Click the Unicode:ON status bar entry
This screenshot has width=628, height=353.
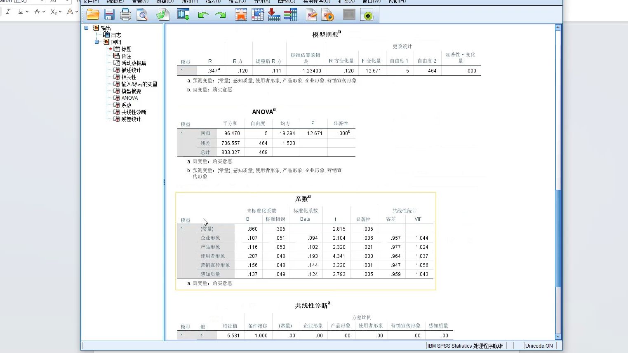click(x=539, y=346)
